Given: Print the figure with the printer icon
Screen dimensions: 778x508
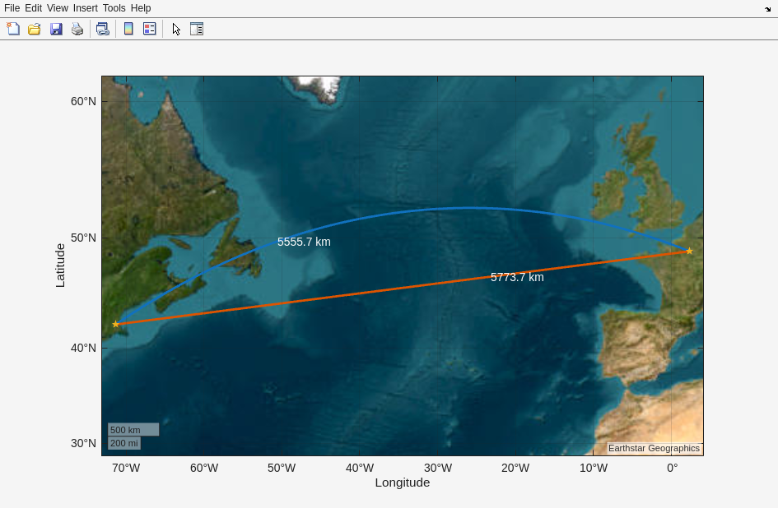Looking at the screenshot, I should point(77,29).
